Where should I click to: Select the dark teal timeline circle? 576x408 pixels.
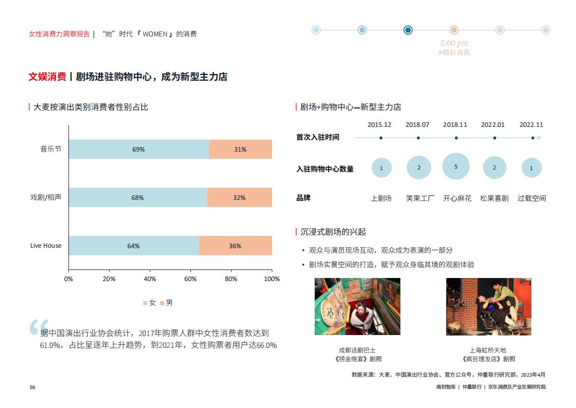[408, 30]
